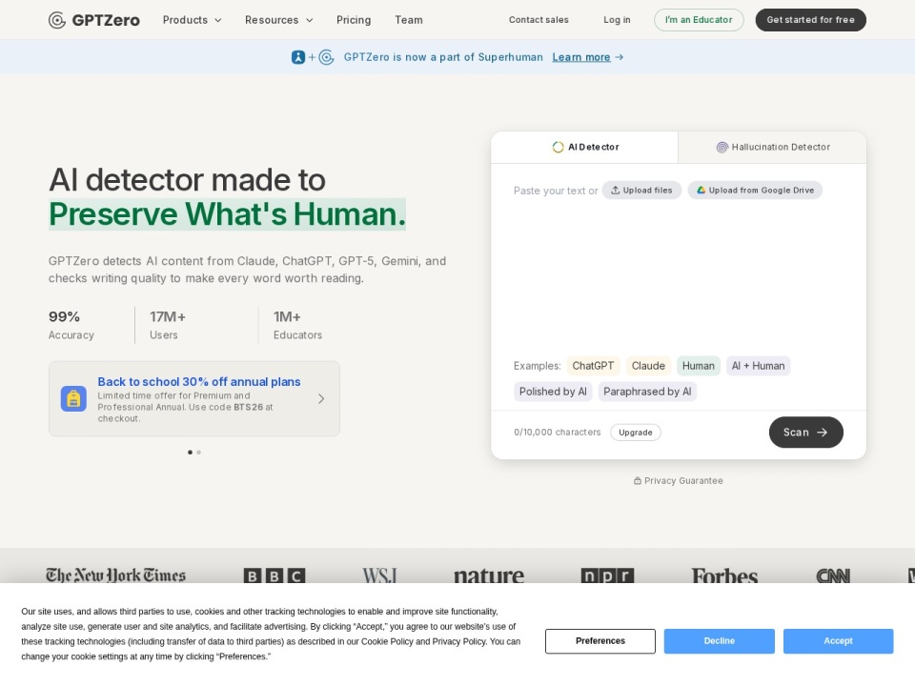
Task: Click the 99% Accuracy statistic
Action: click(71, 325)
